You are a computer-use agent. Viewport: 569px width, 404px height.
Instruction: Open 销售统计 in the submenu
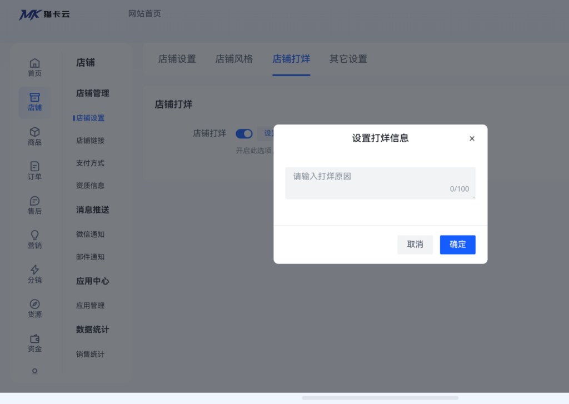point(90,354)
